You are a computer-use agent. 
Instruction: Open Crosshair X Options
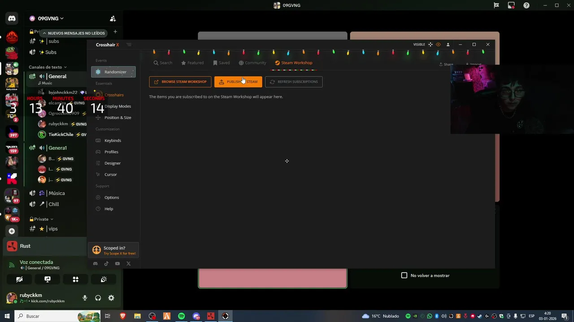[112, 197]
